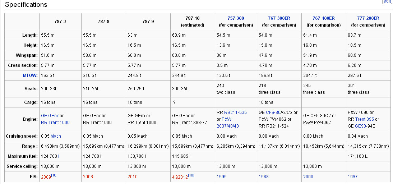Select the 10 tons cargo cell
393x184 pixels.
point(279,102)
